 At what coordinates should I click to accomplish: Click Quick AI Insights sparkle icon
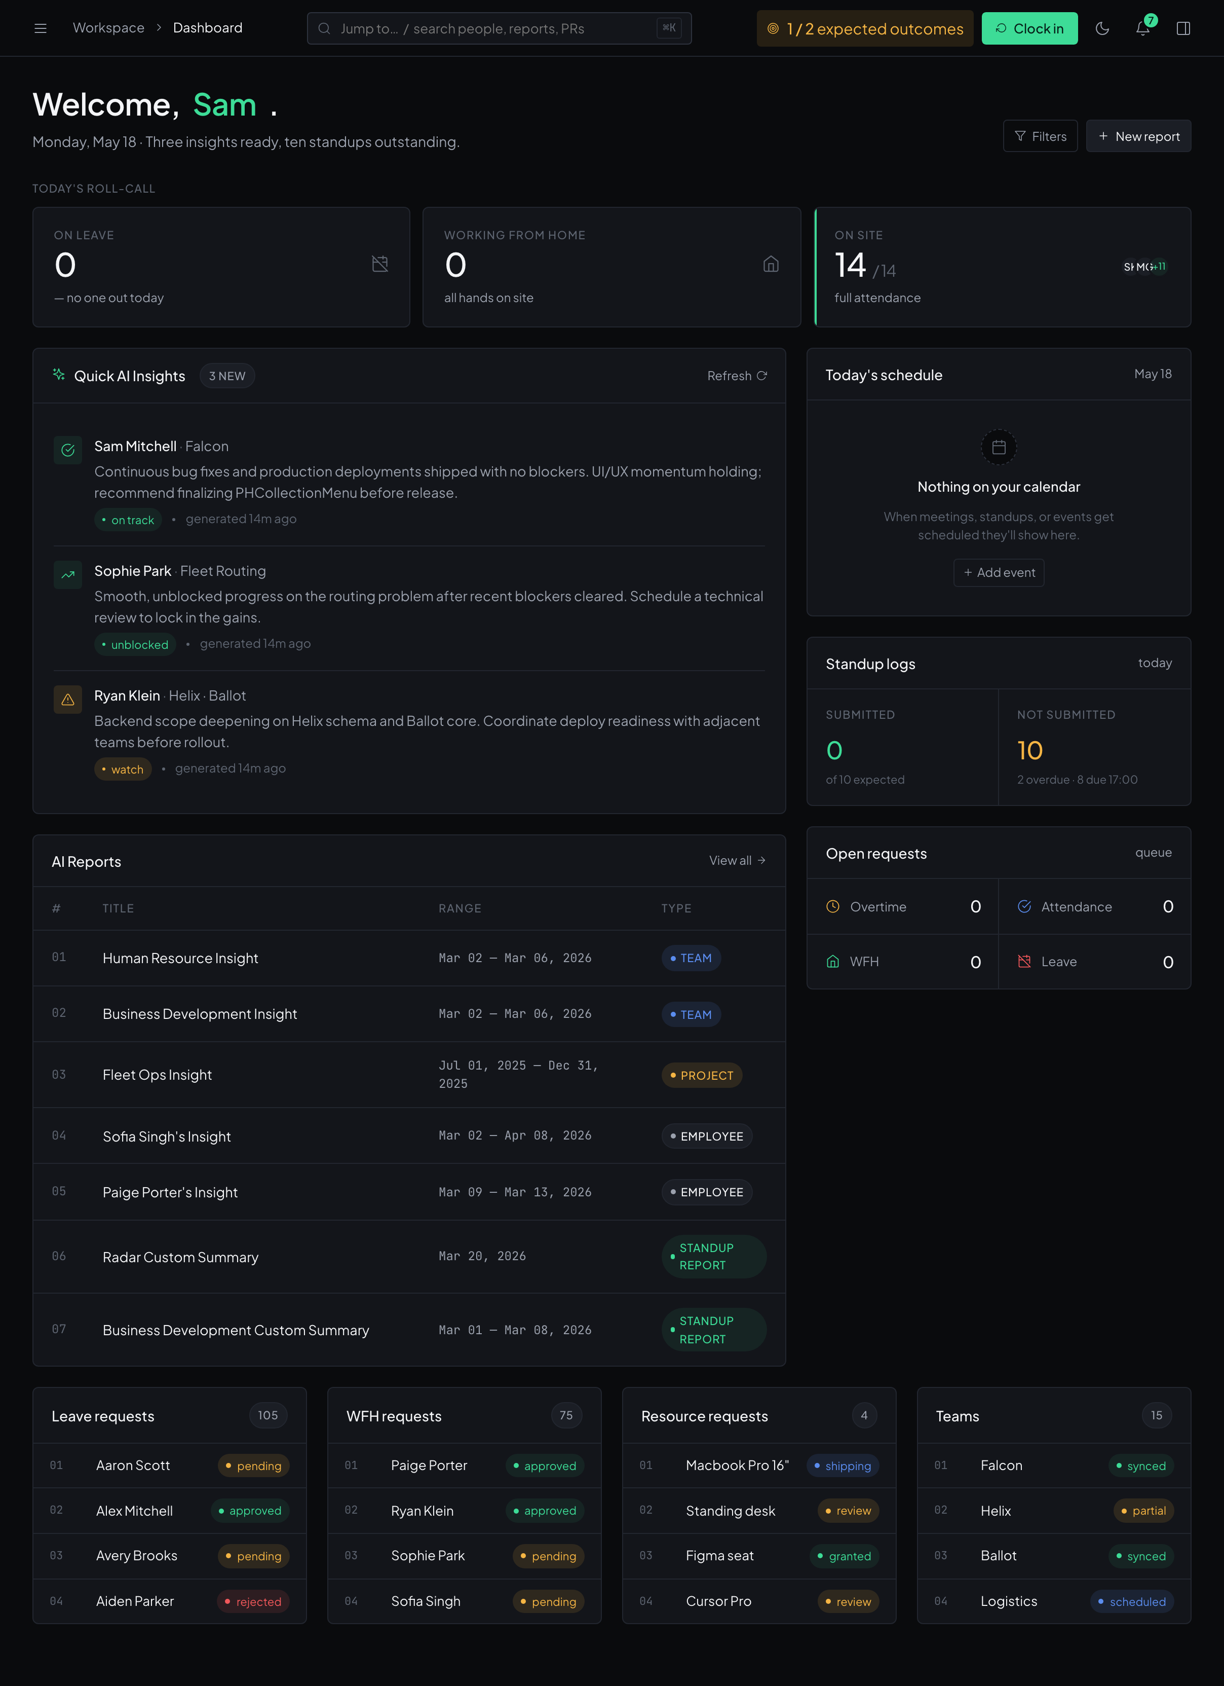pos(59,375)
